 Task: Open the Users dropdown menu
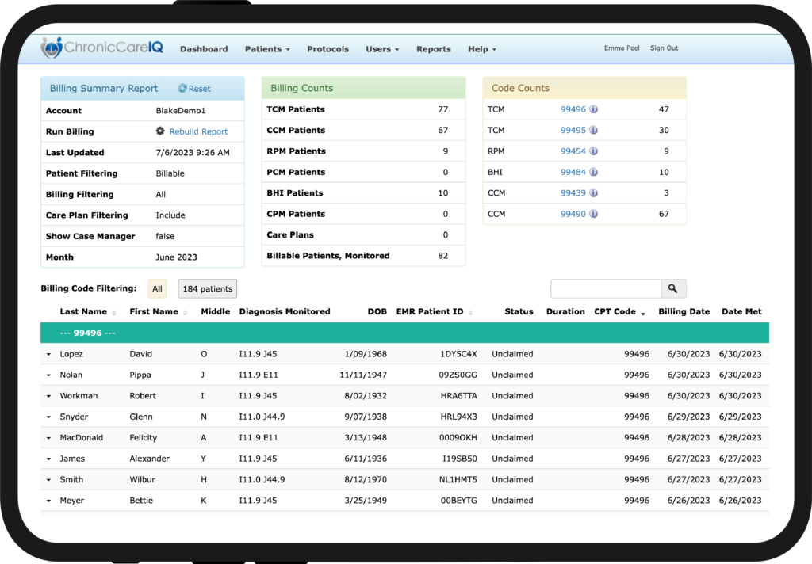(382, 49)
